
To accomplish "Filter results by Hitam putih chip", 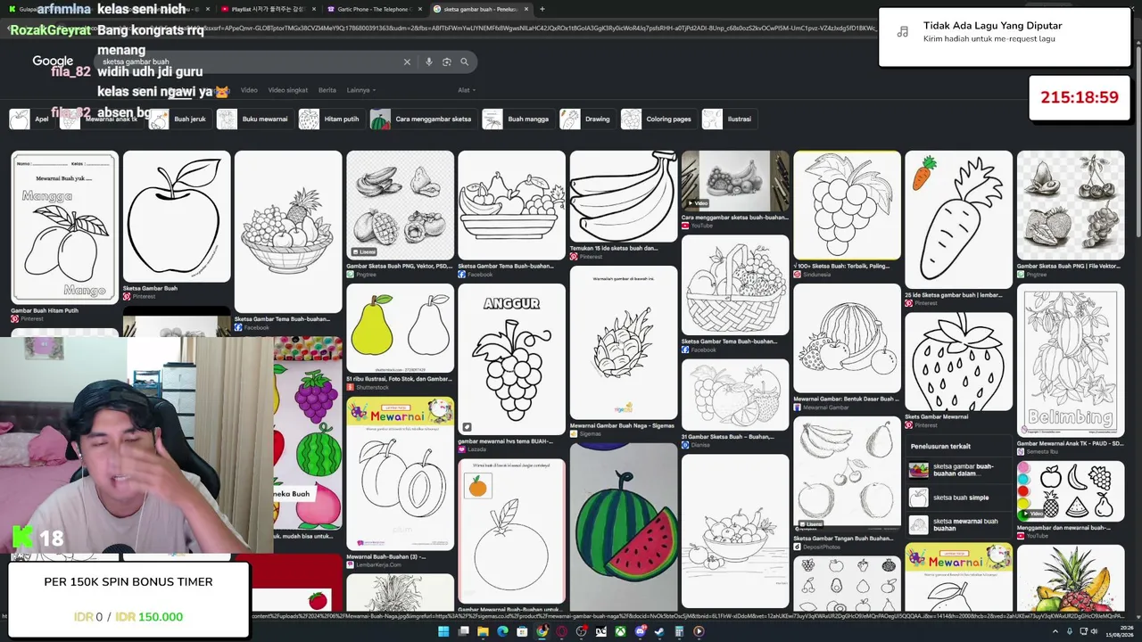I will pos(330,119).
